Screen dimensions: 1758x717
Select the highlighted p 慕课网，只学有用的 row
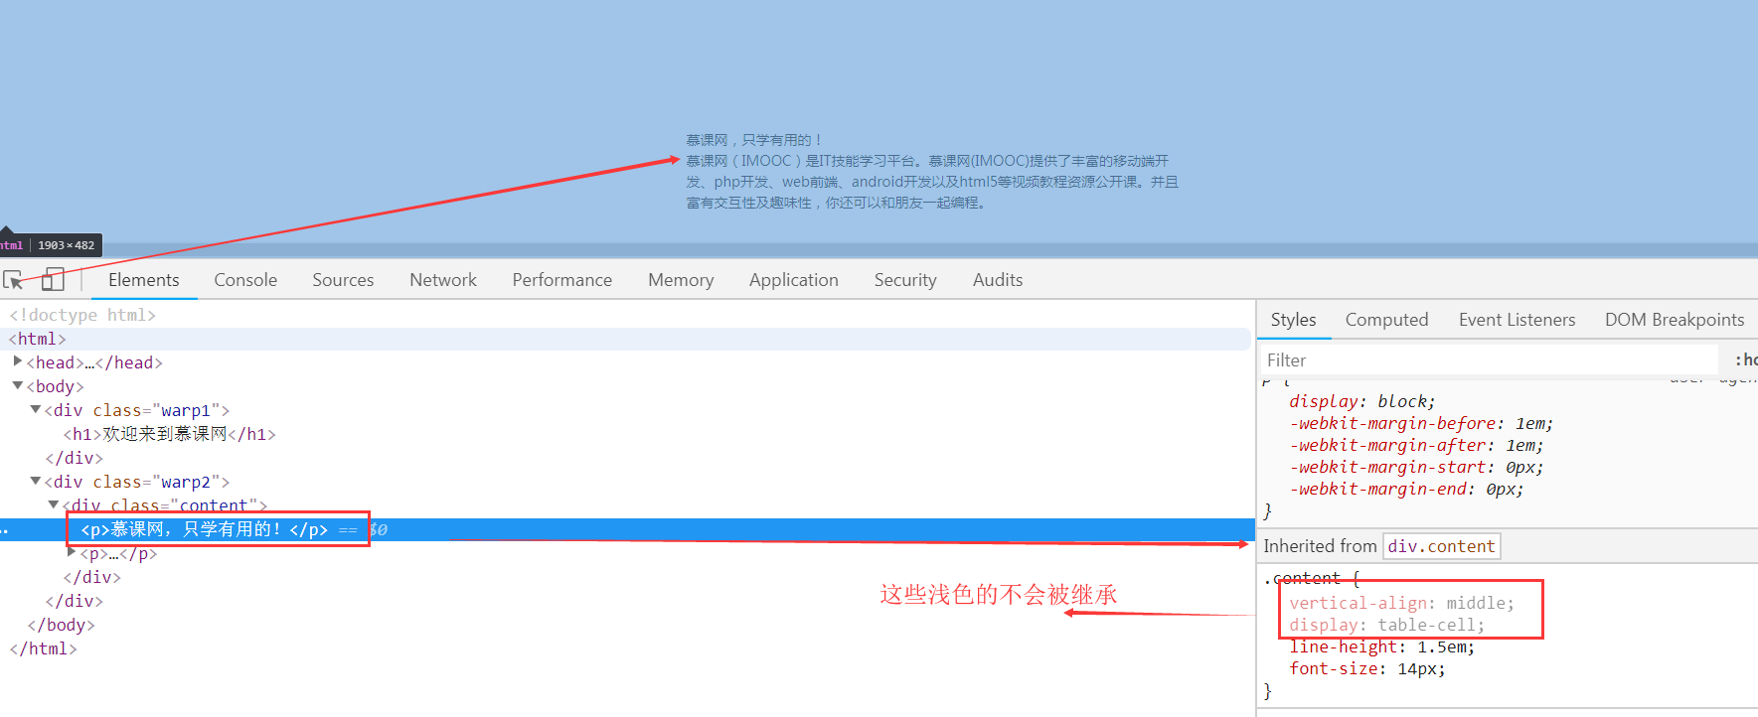pos(626,529)
